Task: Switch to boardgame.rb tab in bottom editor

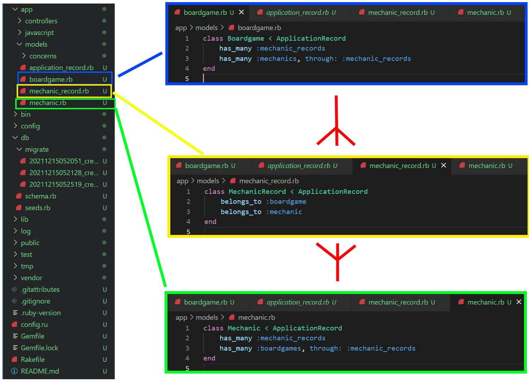Action: click(x=209, y=302)
